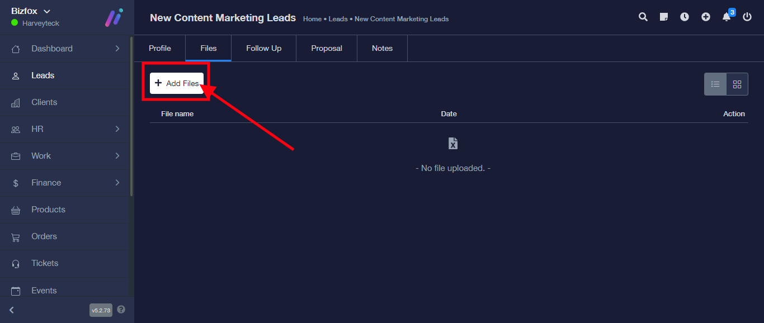Click the plus circle quick-add icon
The height and width of the screenshot is (323, 764).
pyautogui.click(x=706, y=17)
